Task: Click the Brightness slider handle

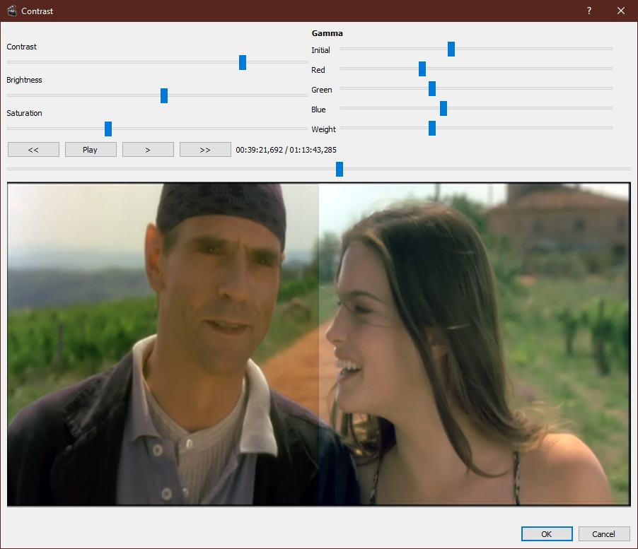Action: pyautogui.click(x=164, y=95)
